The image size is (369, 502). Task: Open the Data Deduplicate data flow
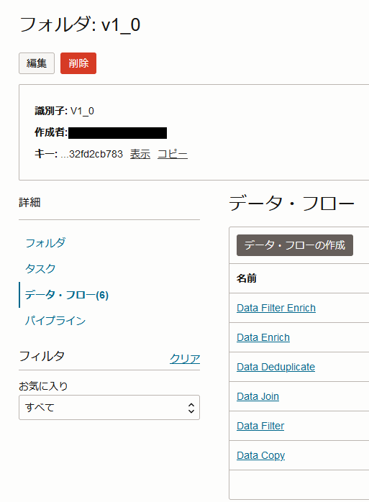pyautogui.click(x=275, y=367)
